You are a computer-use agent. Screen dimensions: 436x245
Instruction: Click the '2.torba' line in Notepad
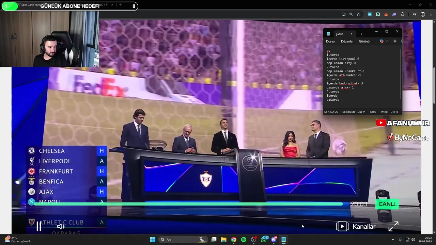(x=333, y=67)
